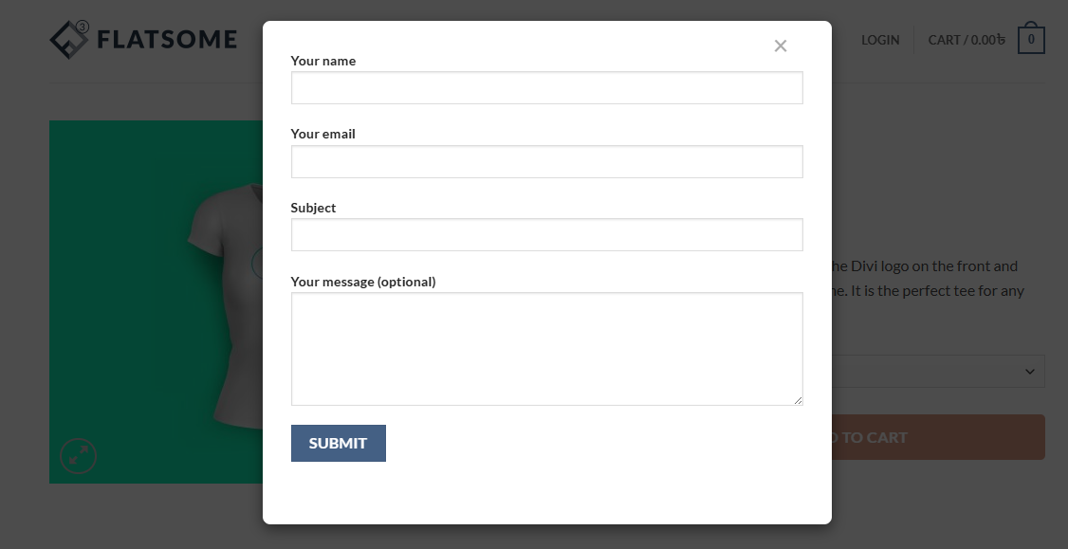Open the shopping cart bag icon
The width and height of the screenshot is (1068, 549).
pyautogui.click(x=1031, y=40)
